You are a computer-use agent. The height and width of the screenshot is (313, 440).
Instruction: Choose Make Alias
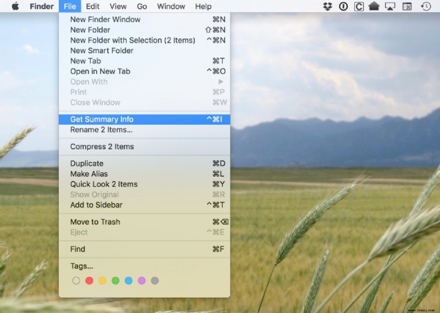[145, 174]
